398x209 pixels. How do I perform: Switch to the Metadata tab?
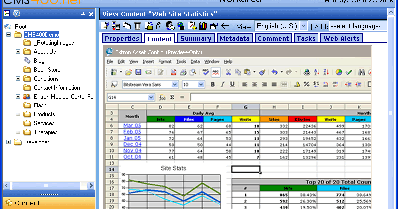point(235,39)
